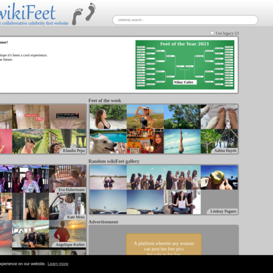The image size is (273, 273).
Task: Open Salma Hayek headstand beach photo
Action: [182, 141]
